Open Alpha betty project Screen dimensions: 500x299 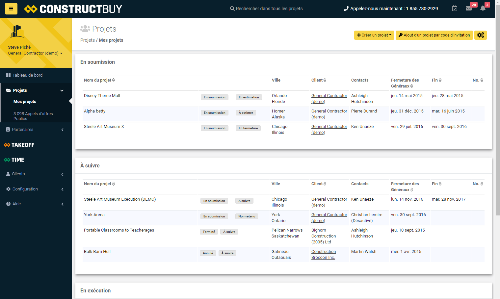coord(95,111)
